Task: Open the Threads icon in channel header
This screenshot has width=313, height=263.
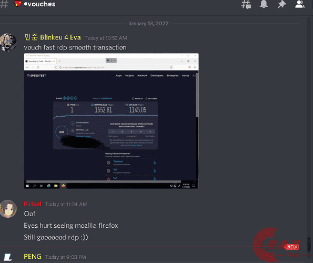Action: (x=246, y=4)
